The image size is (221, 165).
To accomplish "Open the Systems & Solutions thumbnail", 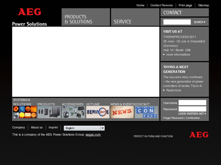I will (25, 112).
